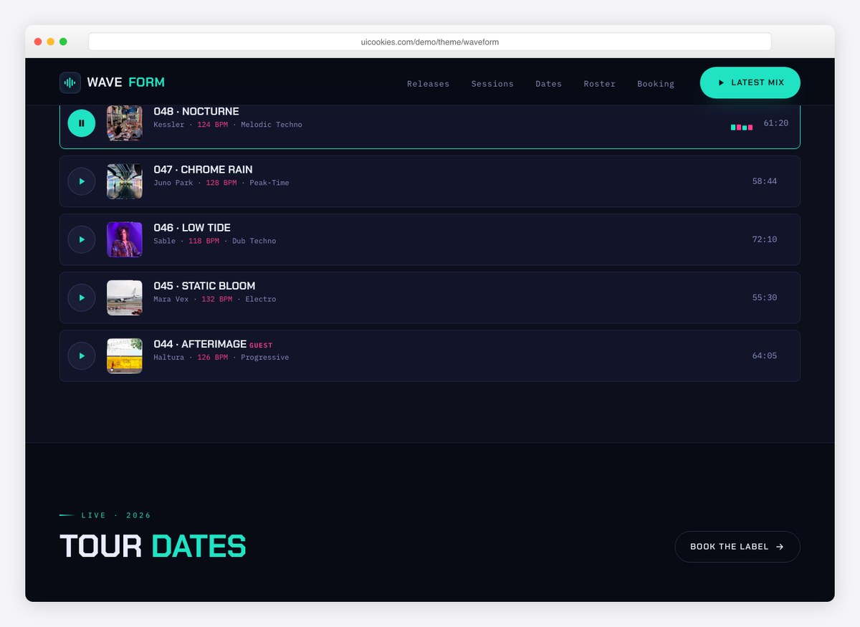Viewport: 860px width, 627px height.
Task: Click the 132 BPM label
Action: 217,299
